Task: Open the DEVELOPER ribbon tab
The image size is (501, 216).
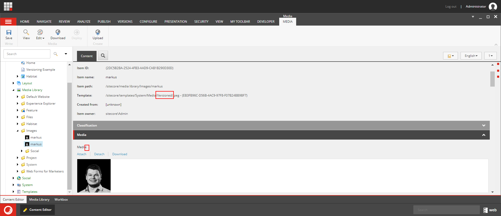Action: click(266, 22)
